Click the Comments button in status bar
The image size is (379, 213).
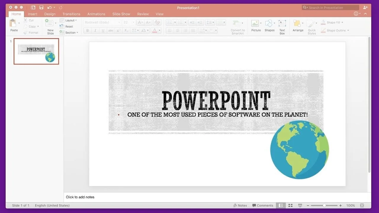[263, 205]
